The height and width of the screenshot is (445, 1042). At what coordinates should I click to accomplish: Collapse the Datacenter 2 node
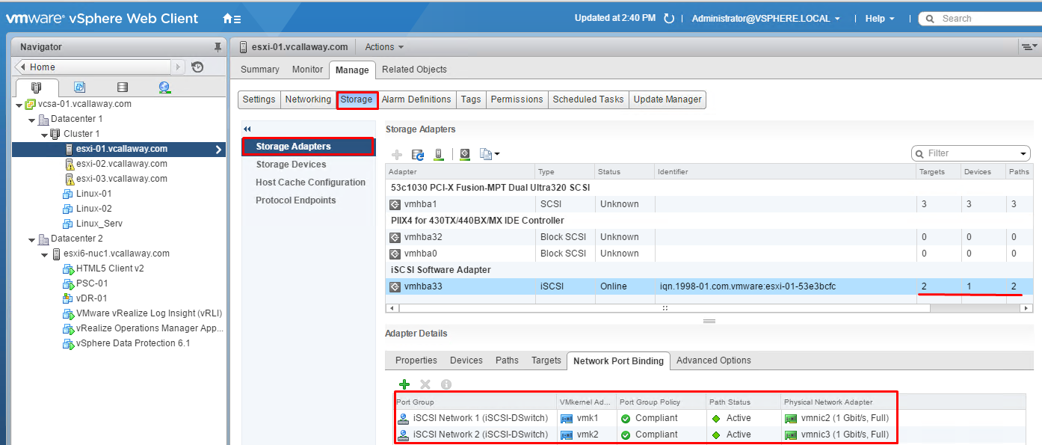pyautogui.click(x=31, y=239)
